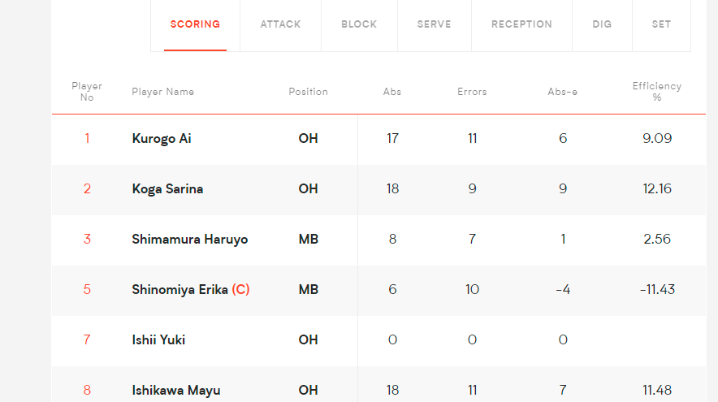Click the Abs-e column header
Image resolution: width=718 pixels, height=402 pixels.
point(562,92)
